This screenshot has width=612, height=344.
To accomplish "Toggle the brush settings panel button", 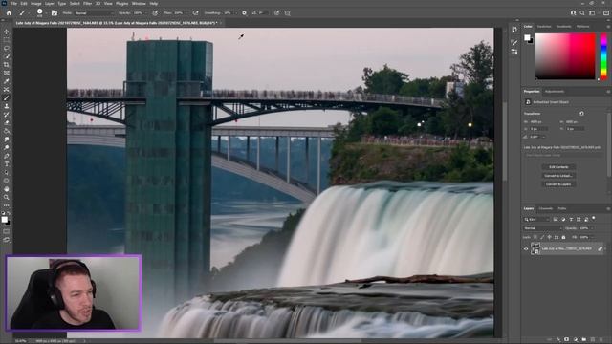I will pyautogui.click(x=54, y=12).
